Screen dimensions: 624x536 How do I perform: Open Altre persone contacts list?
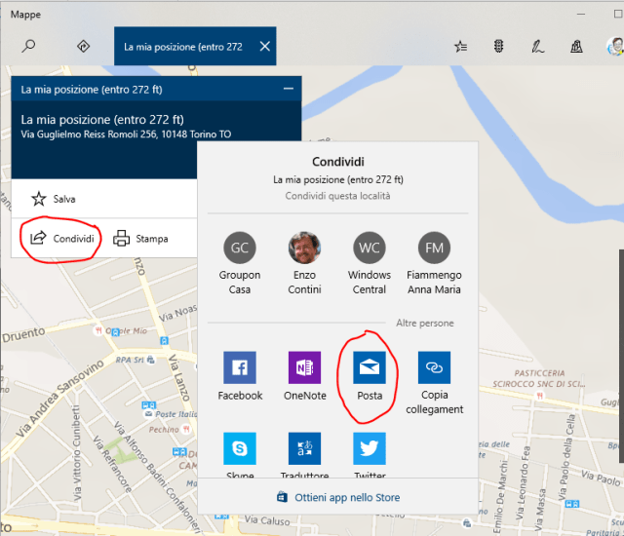click(425, 323)
